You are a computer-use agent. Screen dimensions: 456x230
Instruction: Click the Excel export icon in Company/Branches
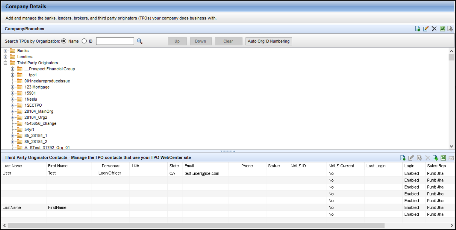tap(442, 29)
